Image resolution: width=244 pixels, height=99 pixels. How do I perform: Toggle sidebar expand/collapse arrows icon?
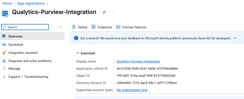[53, 27]
